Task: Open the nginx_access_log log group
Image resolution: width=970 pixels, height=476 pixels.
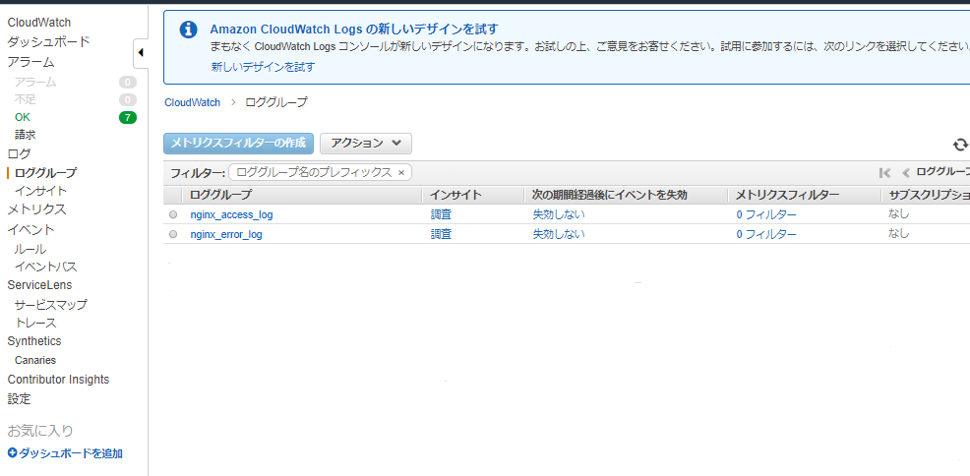Action: click(x=231, y=214)
